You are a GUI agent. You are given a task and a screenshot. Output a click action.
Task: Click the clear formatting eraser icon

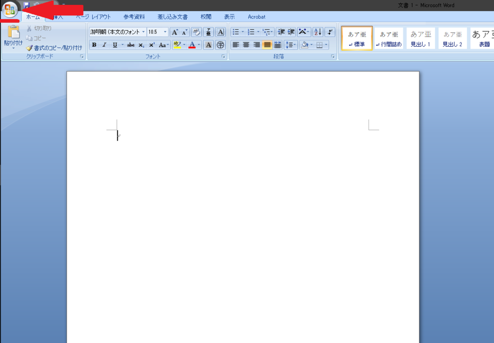196,32
